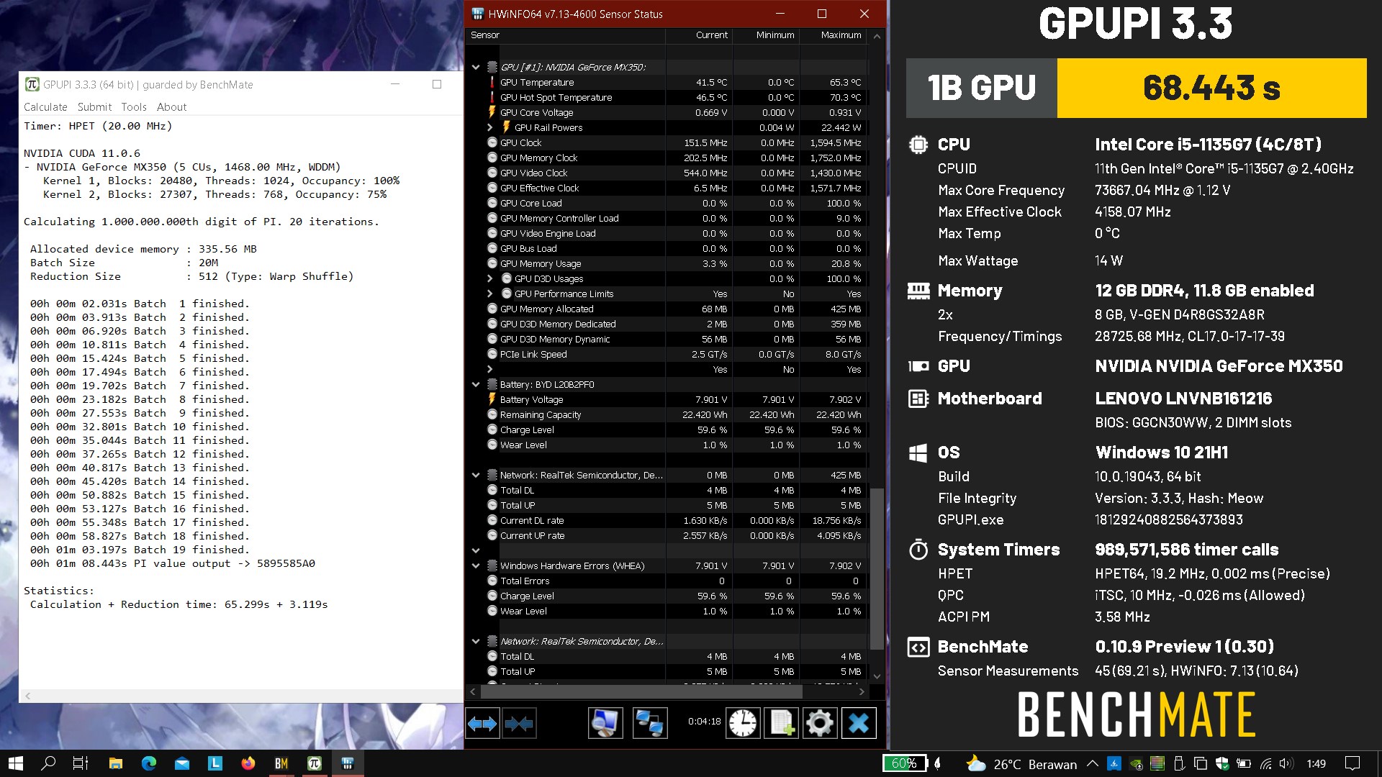Open GPUPI Tools menu
1382x777 pixels.
pyautogui.click(x=134, y=107)
